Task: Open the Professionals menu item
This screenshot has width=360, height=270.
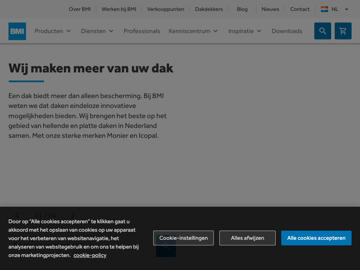Action: click(142, 31)
